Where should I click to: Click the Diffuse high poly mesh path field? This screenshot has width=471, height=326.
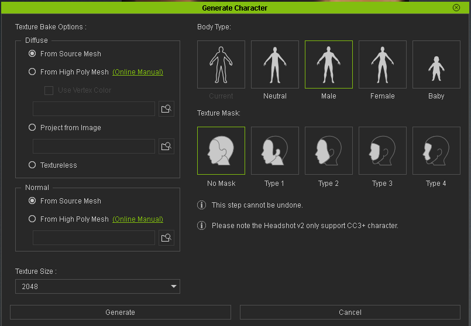click(94, 108)
